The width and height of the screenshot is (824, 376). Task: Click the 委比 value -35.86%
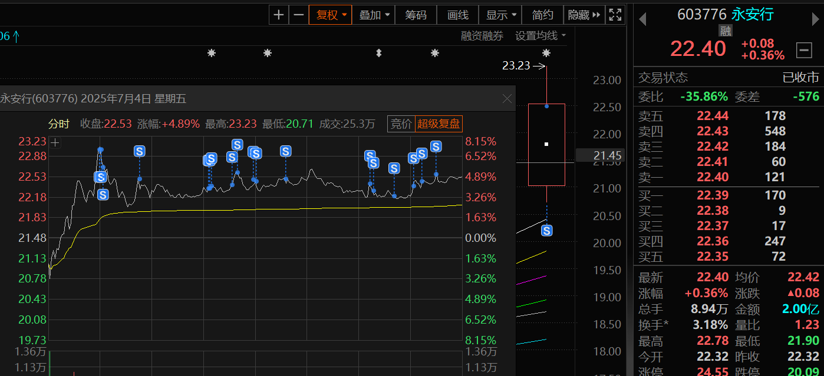click(x=704, y=97)
